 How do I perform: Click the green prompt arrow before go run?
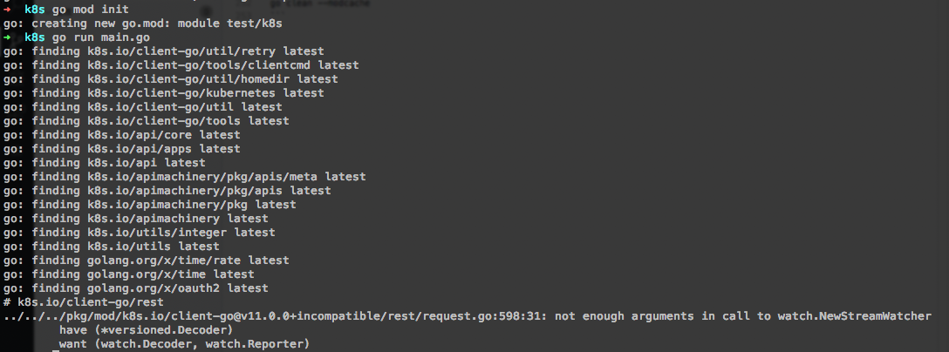tap(7, 37)
